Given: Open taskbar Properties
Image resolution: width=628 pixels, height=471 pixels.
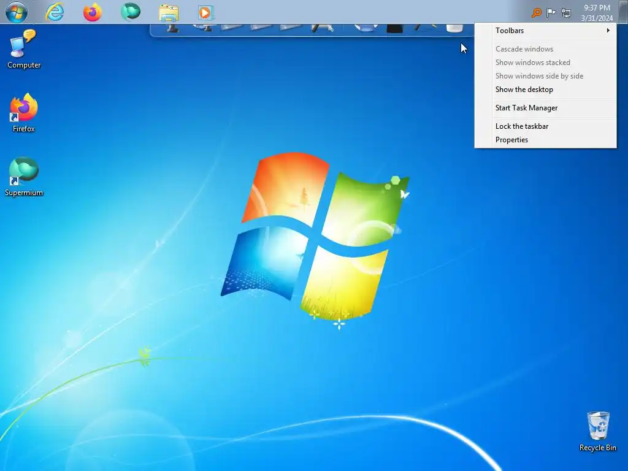Looking at the screenshot, I should coord(545,140).
